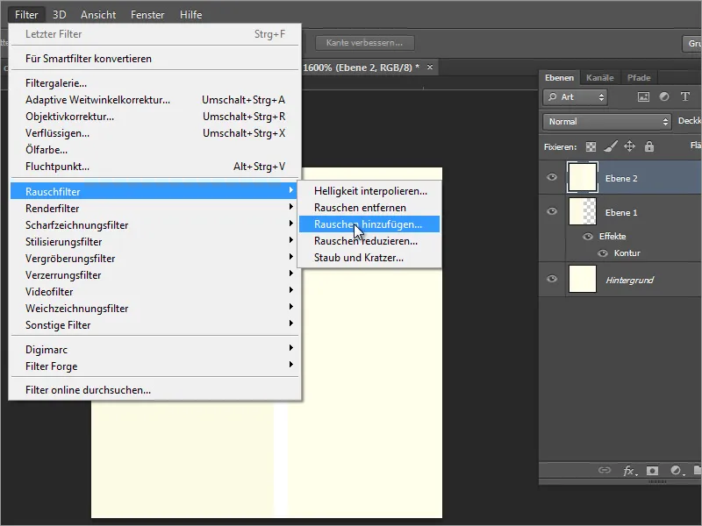Open Adaptive Weitwinkelkorrektur
Viewport: 702px width, 526px height.
pyautogui.click(x=154, y=100)
